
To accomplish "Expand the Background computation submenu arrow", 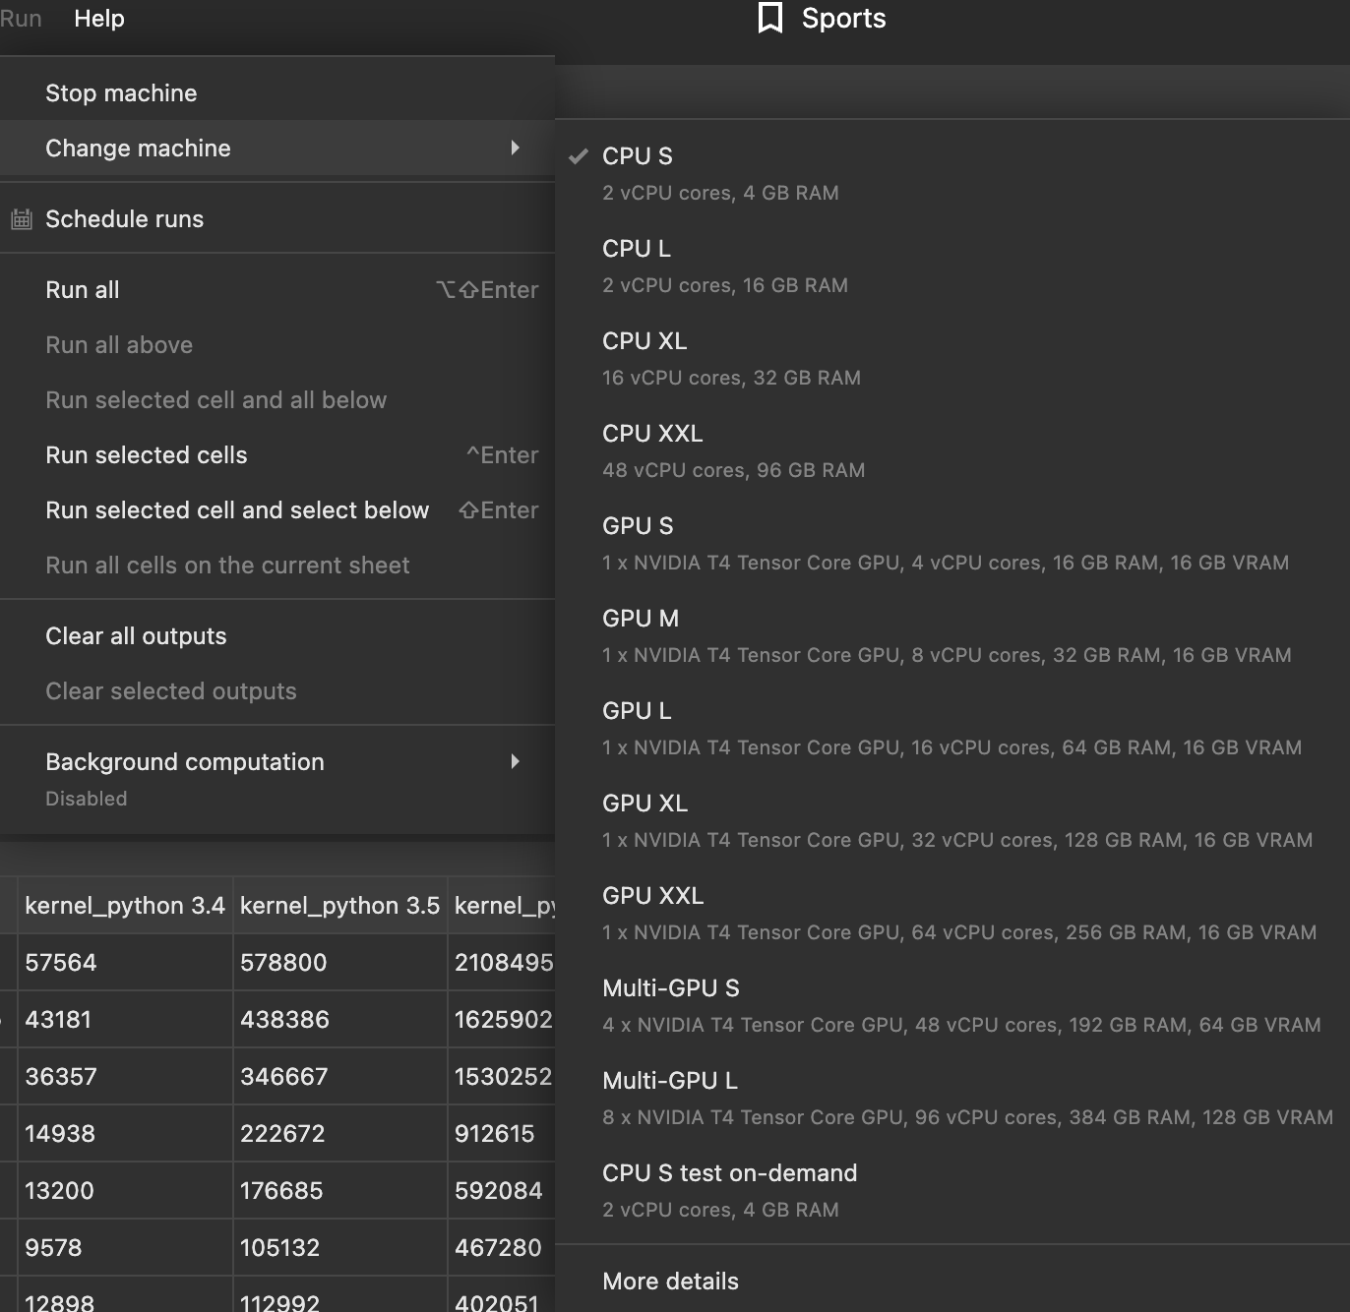I will (x=516, y=761).
